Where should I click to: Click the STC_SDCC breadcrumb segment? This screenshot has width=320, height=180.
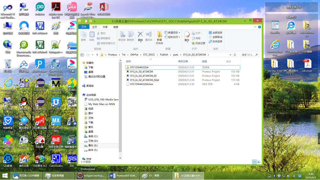(149, 55)
